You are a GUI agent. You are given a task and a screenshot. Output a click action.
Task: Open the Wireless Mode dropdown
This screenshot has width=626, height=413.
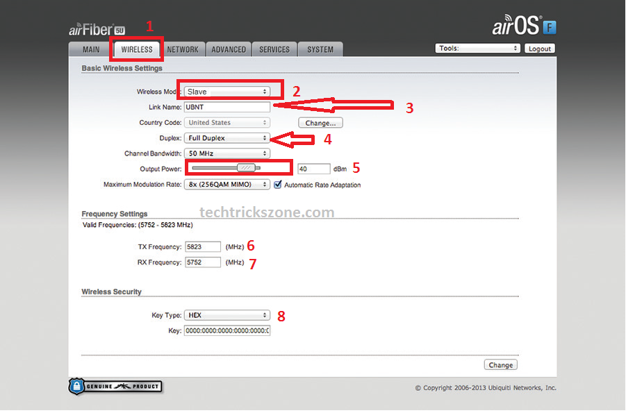tap(227, 92)
